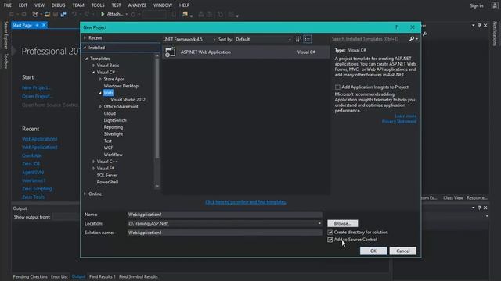Open the Pending Checkins tab

(x=31, y=276)
